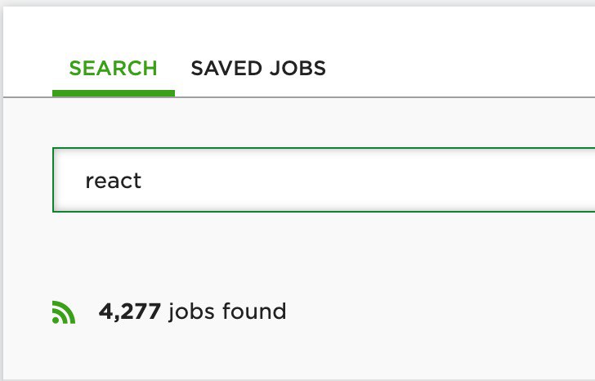Image resolution: width=595 pixels, height=381 pixels.
Task: Switch to the SAVED JOBS tab
Action: click(258, 69)
